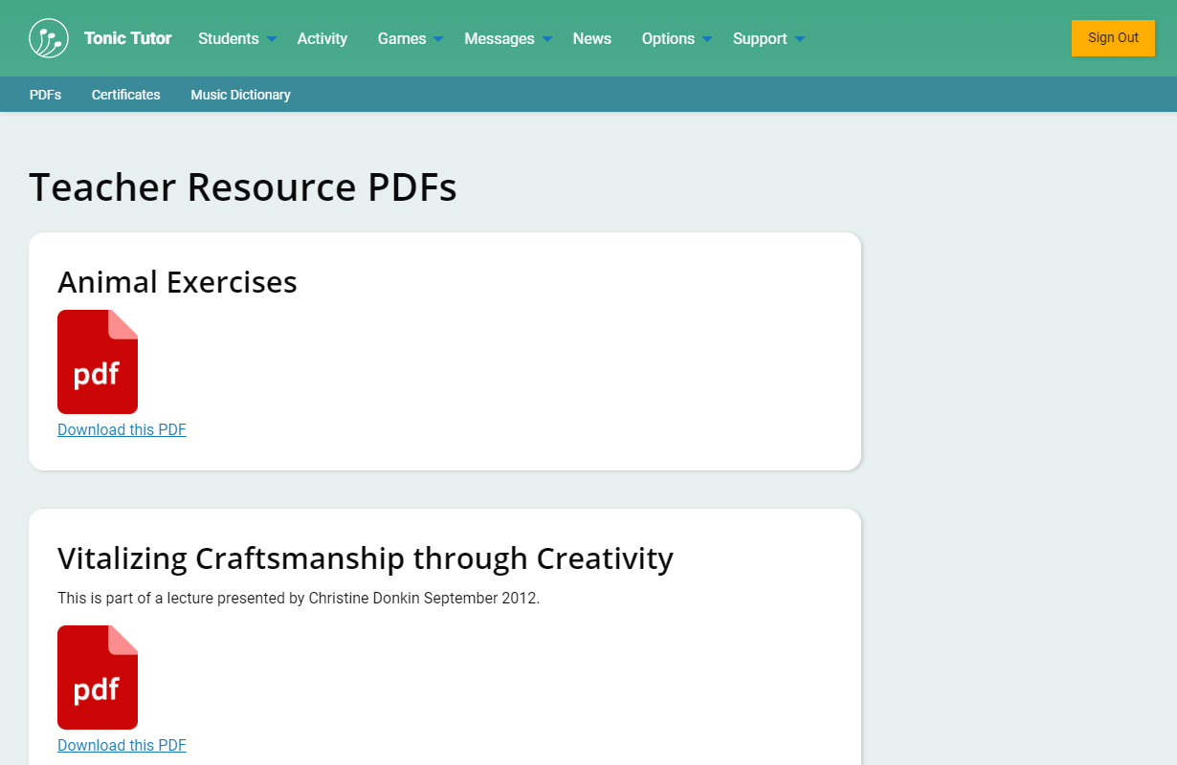Expand the Support dropdown arrow
This screenshot has width=1177, height=765.
800,39
